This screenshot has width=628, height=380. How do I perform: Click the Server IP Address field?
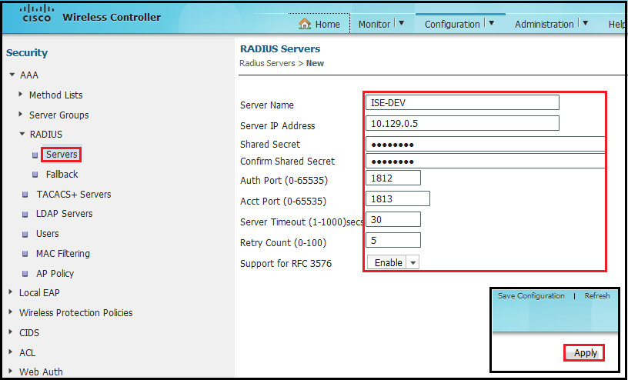[462, 123]
